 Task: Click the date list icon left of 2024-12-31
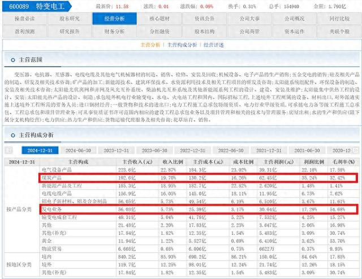pos(9,150)
